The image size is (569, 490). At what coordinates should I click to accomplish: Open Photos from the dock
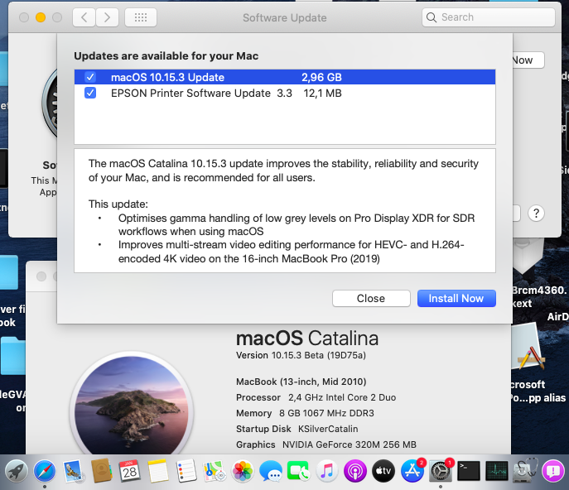[243, 471]
